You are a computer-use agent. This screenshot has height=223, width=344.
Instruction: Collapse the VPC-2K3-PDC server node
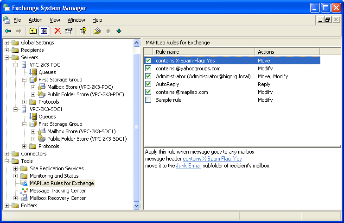(16, 65)
